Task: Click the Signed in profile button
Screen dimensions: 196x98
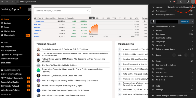Action: 185,22
